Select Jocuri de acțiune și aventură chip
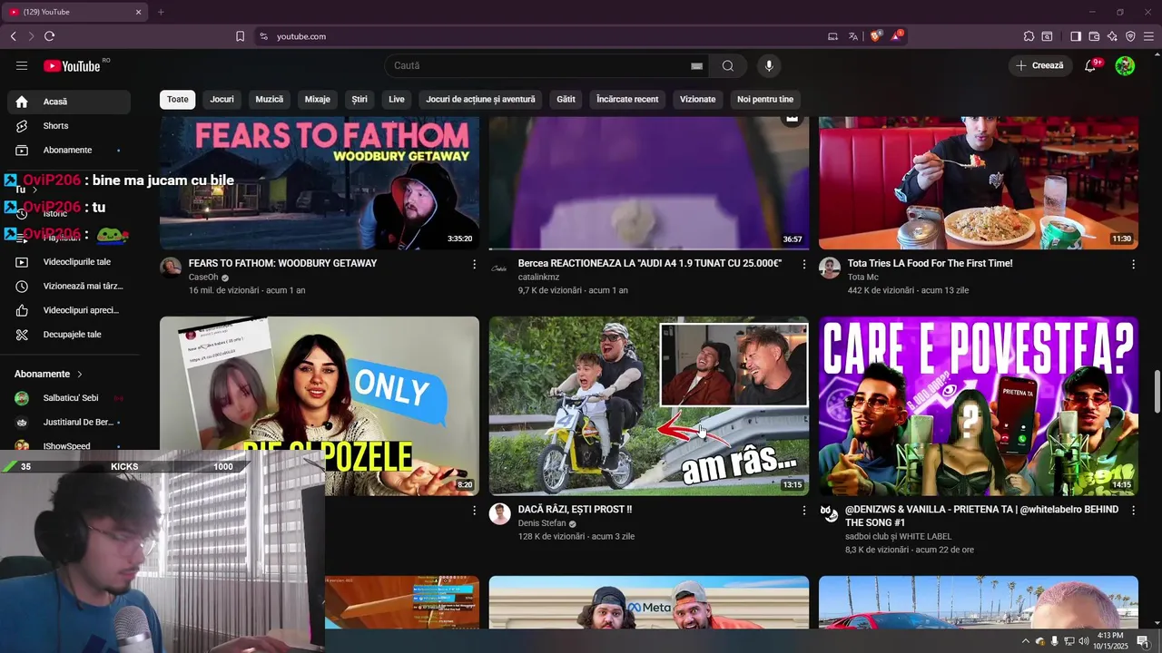The height and width of the screenshot is (653, 1162). pos(481,100)
